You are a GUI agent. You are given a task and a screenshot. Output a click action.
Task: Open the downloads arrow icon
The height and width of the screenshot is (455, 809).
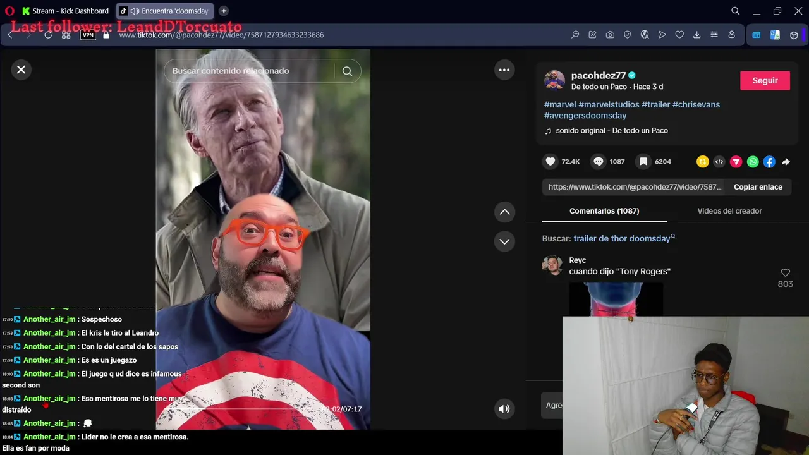tap(696, 35)
